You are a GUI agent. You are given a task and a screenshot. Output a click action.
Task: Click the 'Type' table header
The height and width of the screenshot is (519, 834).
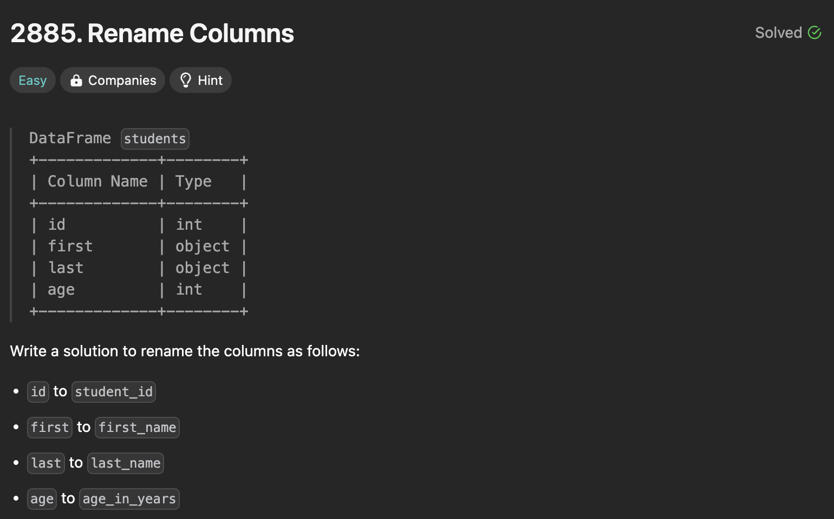click(x=193, y=182)
